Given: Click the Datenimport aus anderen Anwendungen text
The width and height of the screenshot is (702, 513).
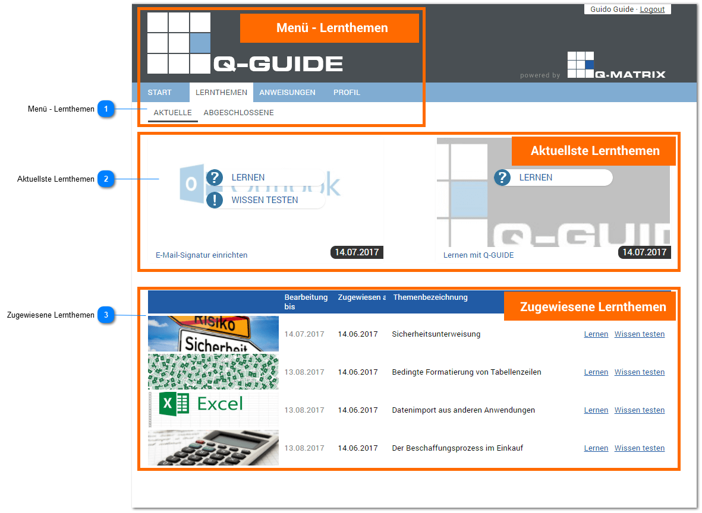Looking at the screenshot, I should pos(464,410).
